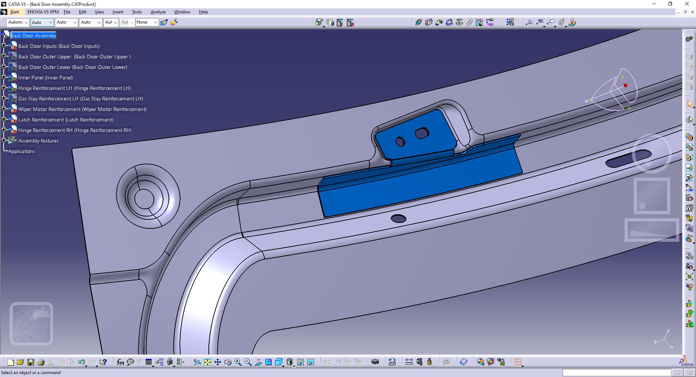Screen dimensions: 696x377
Task: Toggle the Multi-View quad layout icon
Action: [268, 362]
